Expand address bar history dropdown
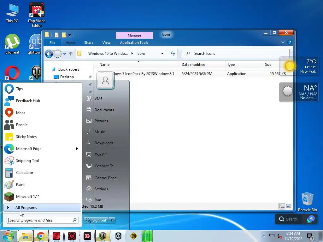The height and width of the screenshot is (242, 323). pos(162,54)
